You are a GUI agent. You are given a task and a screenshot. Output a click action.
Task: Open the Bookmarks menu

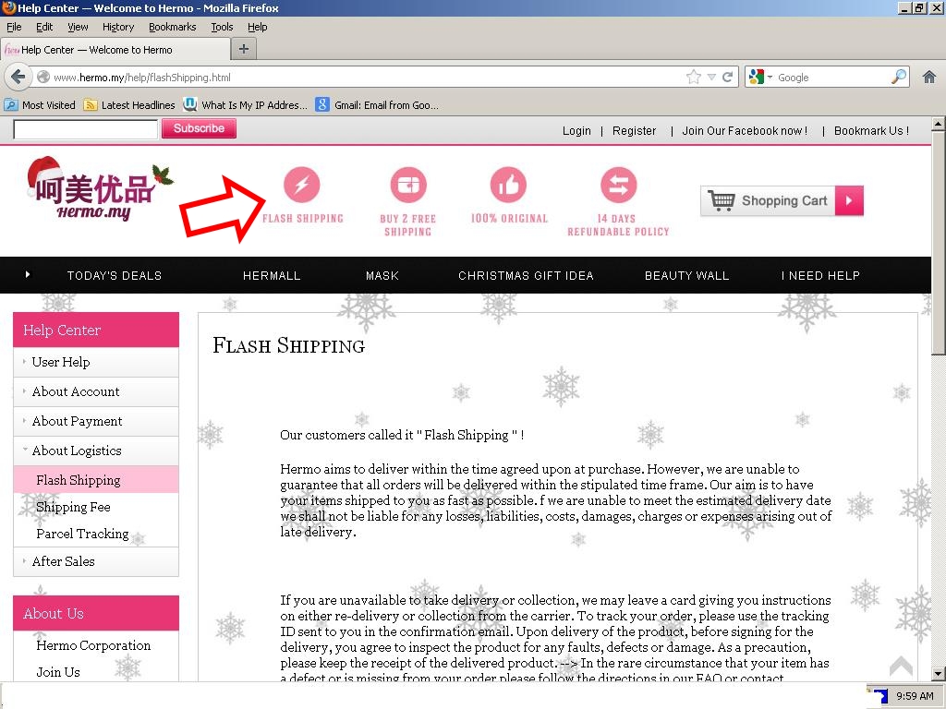tap(172, 27)
